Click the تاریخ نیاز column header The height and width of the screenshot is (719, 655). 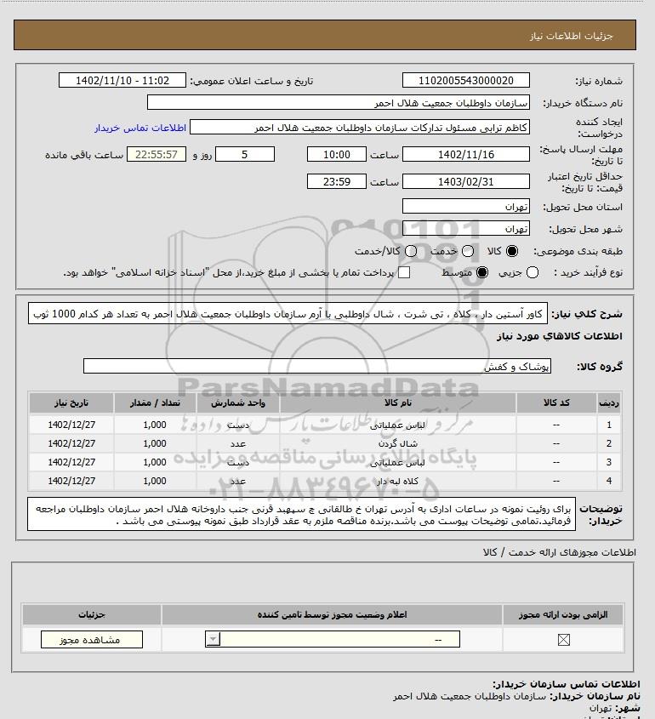pos(71,403)
